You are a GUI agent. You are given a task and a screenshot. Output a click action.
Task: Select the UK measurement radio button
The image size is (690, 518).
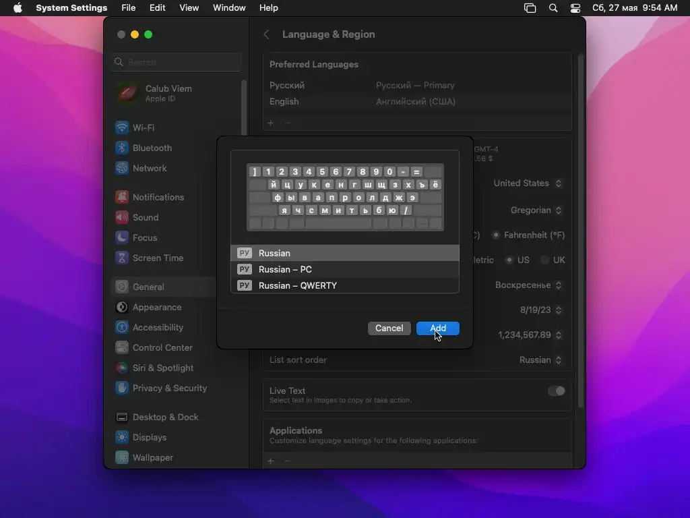click(544, 260)
